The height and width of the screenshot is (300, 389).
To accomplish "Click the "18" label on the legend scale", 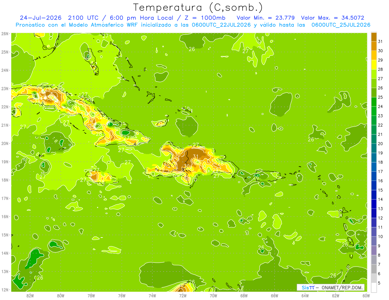I will point(381,162).
